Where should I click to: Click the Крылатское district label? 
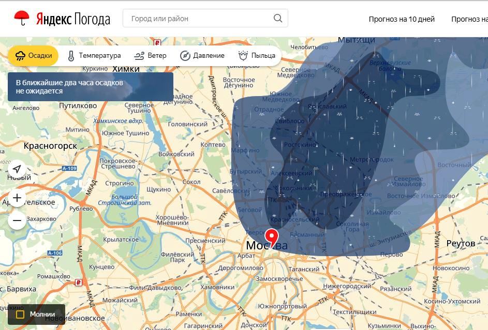click(x=121, y=239)
